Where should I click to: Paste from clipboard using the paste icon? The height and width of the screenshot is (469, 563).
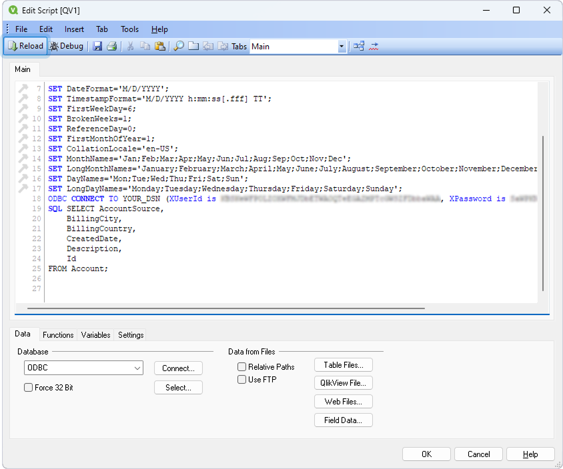[x=160, y=46]
